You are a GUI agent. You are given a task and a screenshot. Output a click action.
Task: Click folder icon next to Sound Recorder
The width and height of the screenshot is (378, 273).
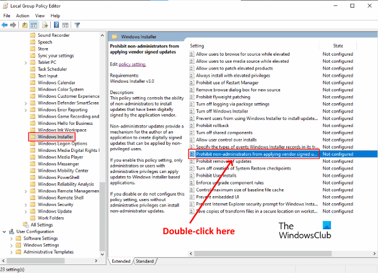pyautogui.click(x=32, y=35)
